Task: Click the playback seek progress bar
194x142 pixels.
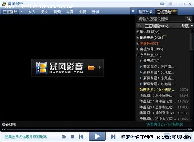Action: tap(97, 129)
